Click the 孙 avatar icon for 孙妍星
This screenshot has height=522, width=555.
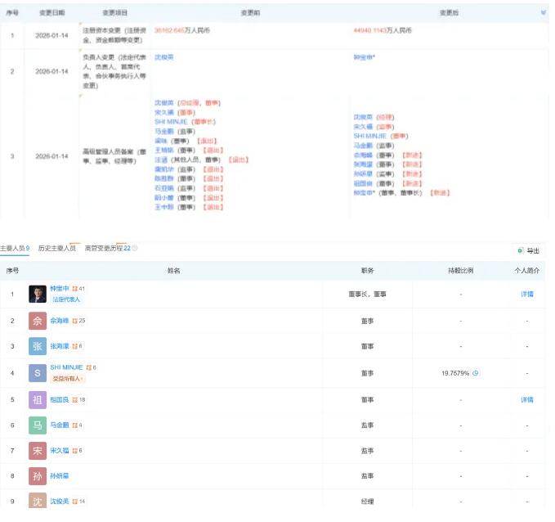point(38,477)
